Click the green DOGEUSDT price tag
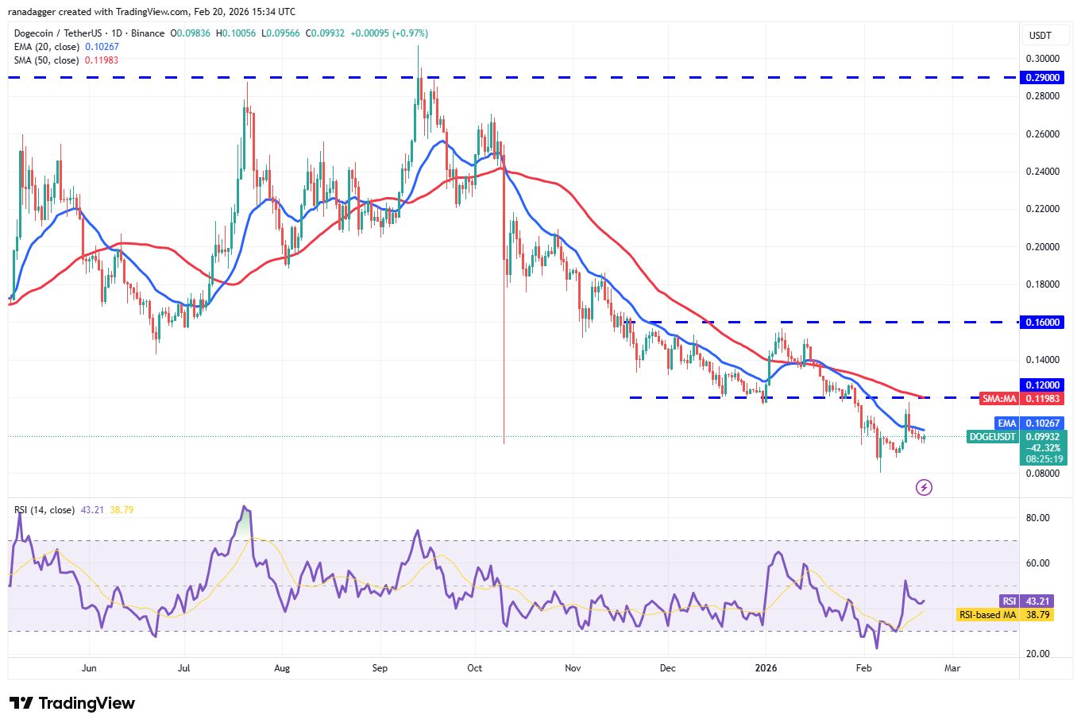The height and width of the screenshot is (727, 1081). (x=992, y=436)
